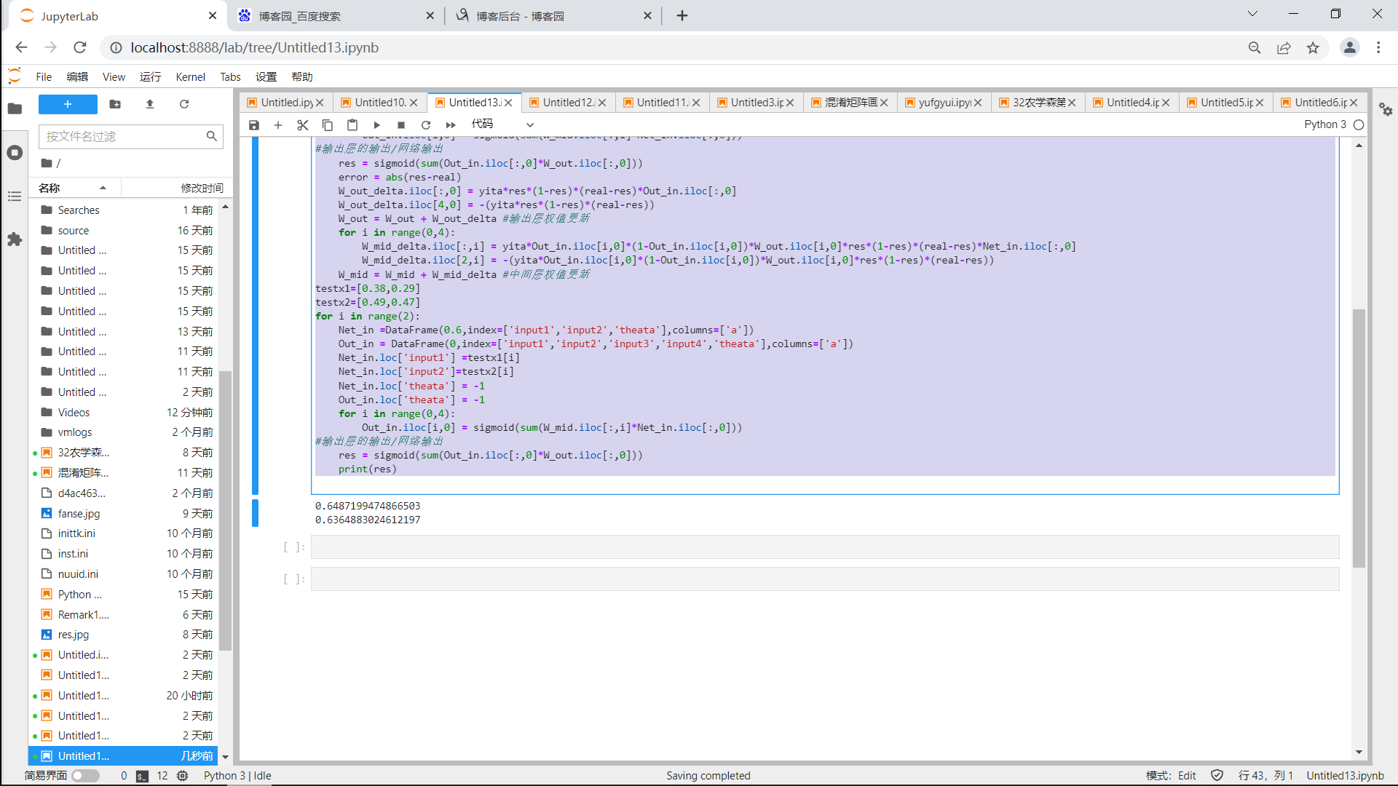Save the notebook with the disk icon
1398x786 pixels.
click(253, 125)
